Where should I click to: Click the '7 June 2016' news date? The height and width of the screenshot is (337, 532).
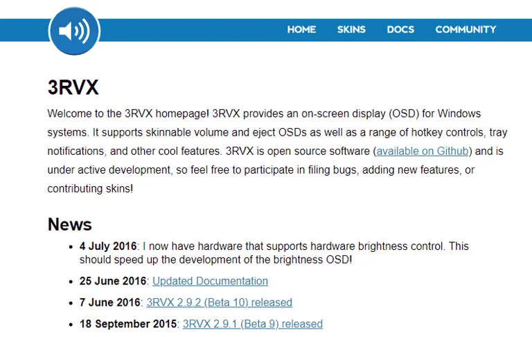109,302
